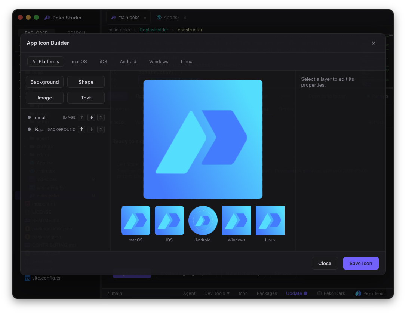Image resolution: width=406 pixels, height=314 pixels.
Task: Click constructor in the breadcrumb
Action: (190, 30)
